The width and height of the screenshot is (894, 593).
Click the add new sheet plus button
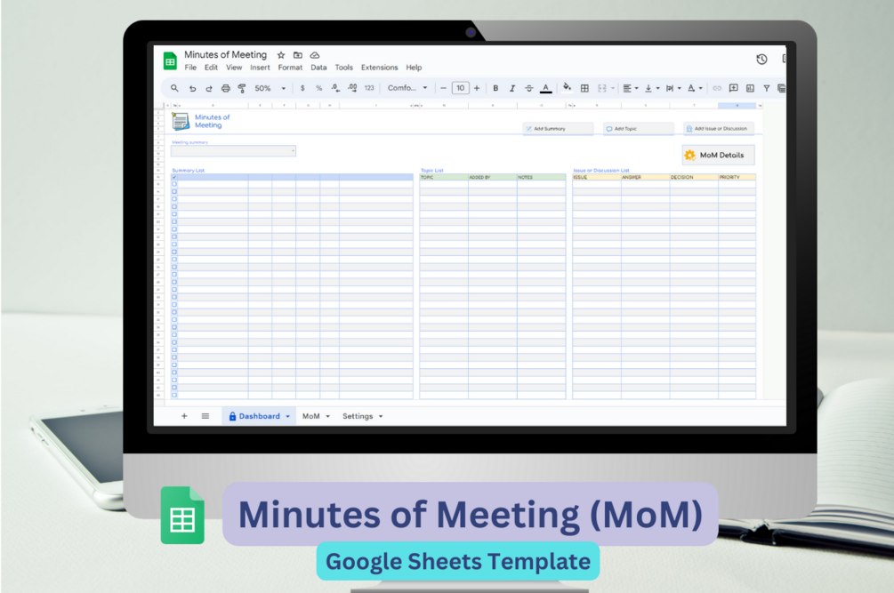click(184, 416)
